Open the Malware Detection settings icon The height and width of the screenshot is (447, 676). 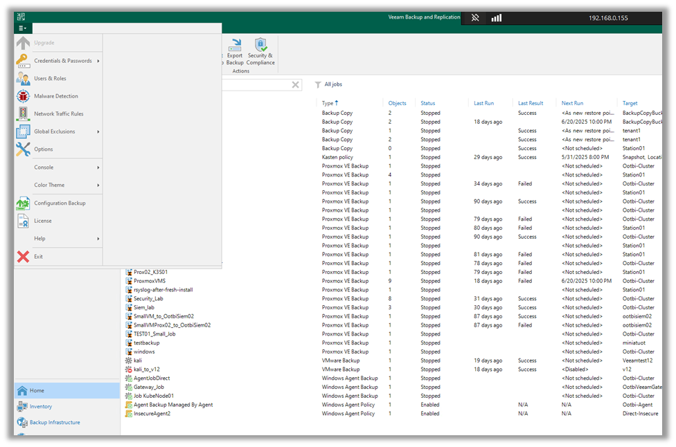[x=21, y=95]
